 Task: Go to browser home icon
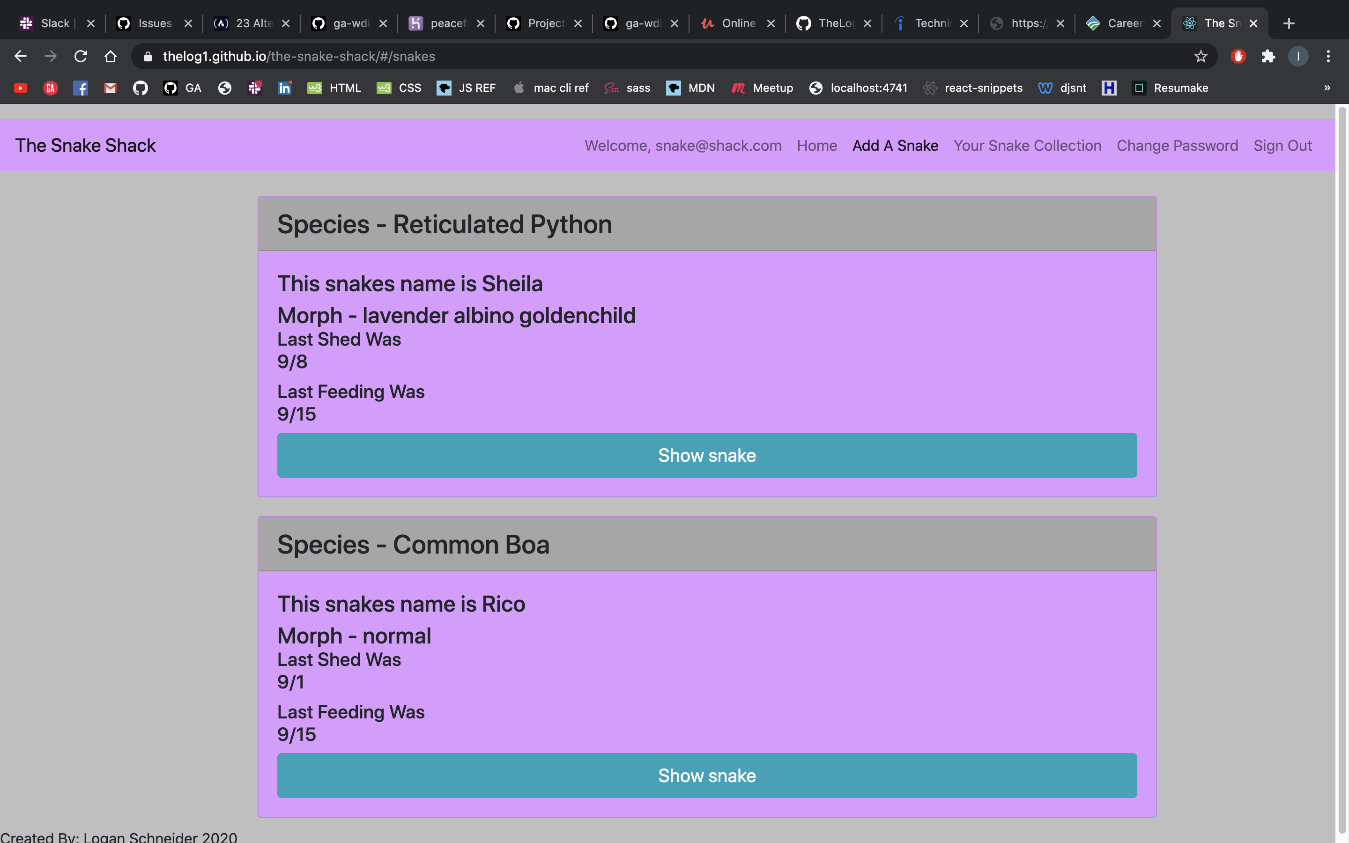click(x=111, y=56)
